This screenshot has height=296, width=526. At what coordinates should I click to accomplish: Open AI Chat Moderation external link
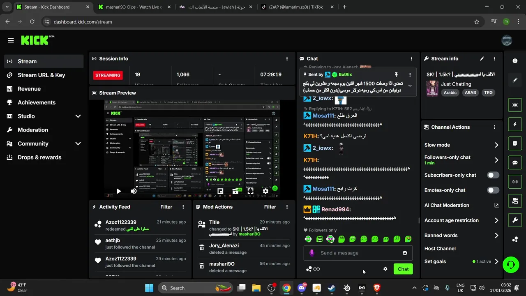pos(496,205)
